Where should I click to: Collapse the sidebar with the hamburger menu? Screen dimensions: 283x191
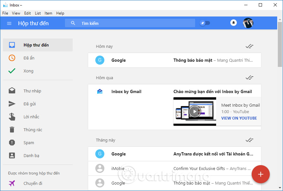9,23
